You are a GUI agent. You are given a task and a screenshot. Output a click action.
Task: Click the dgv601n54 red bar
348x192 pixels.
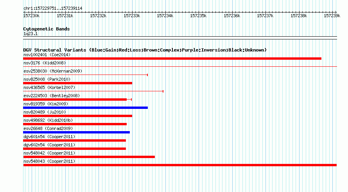[x=74, y=140]
